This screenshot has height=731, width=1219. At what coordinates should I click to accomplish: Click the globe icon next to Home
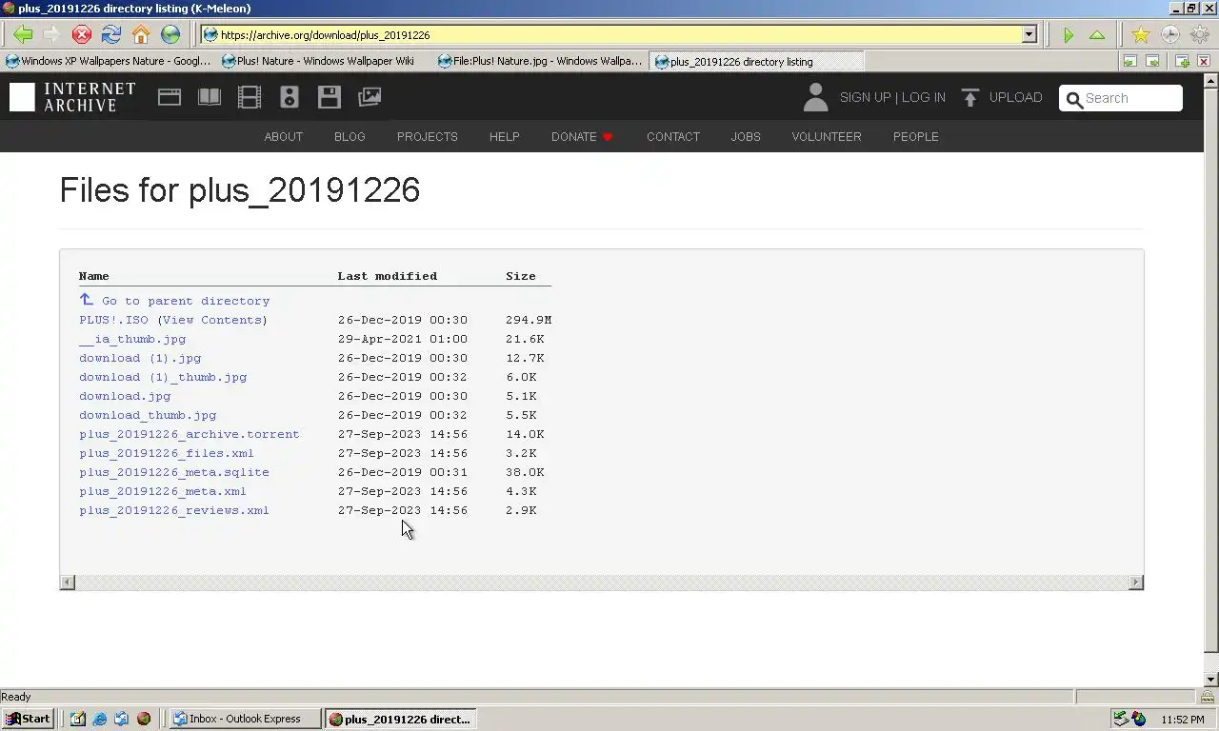click(170, 35)
